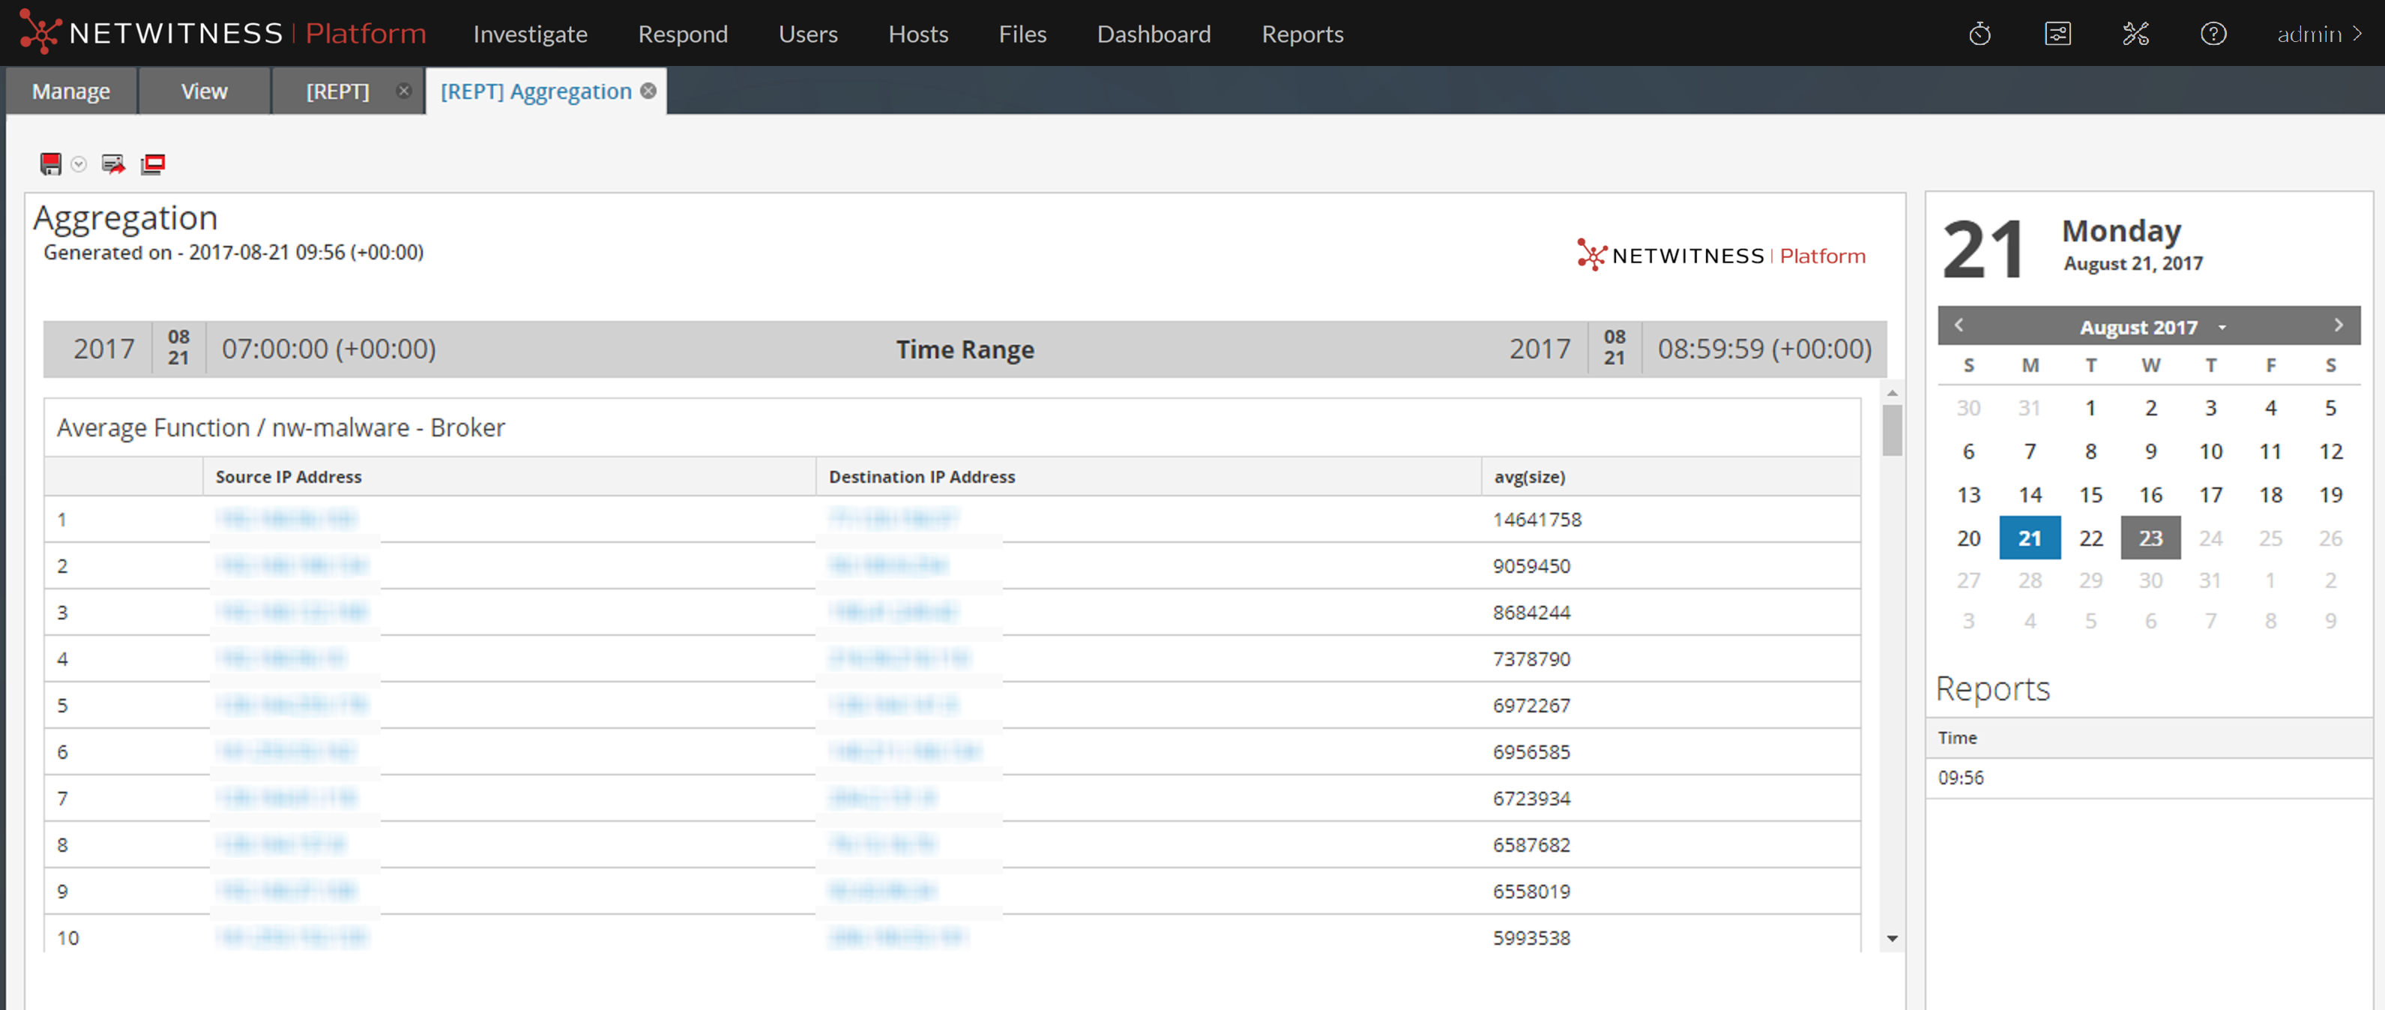Go to next month in calendar
This screenshot has width=2385, height=1010.
coord(2338,325)
